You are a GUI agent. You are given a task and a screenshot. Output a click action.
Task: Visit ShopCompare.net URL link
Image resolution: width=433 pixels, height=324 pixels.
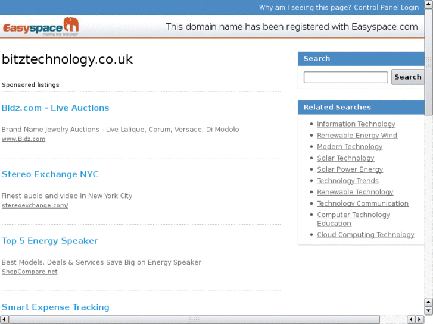coord(30,272)
